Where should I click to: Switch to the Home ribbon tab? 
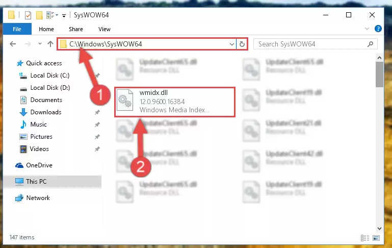tap(46, 29)
